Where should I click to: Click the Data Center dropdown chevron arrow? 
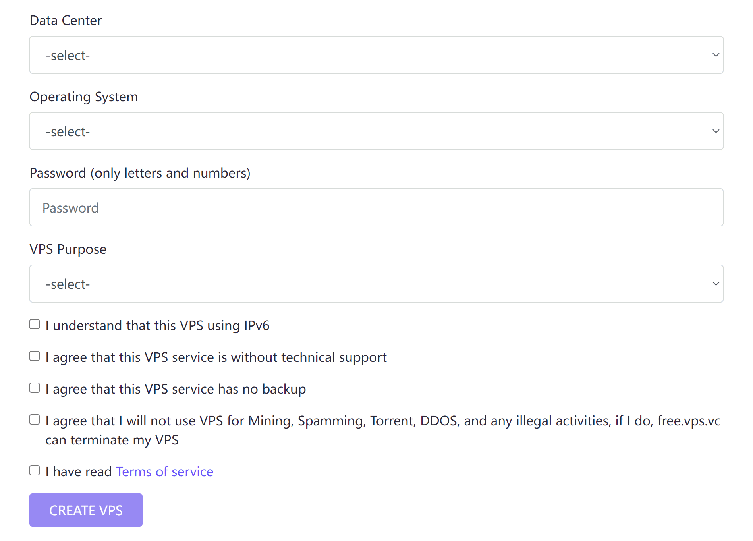click(x=716, y=55)
